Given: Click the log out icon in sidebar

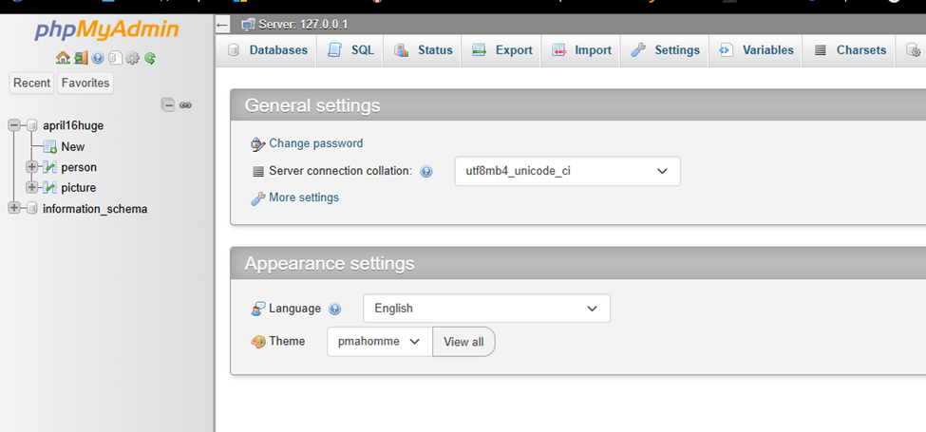Looking at the screenshot, I should (x=81, y=58).
